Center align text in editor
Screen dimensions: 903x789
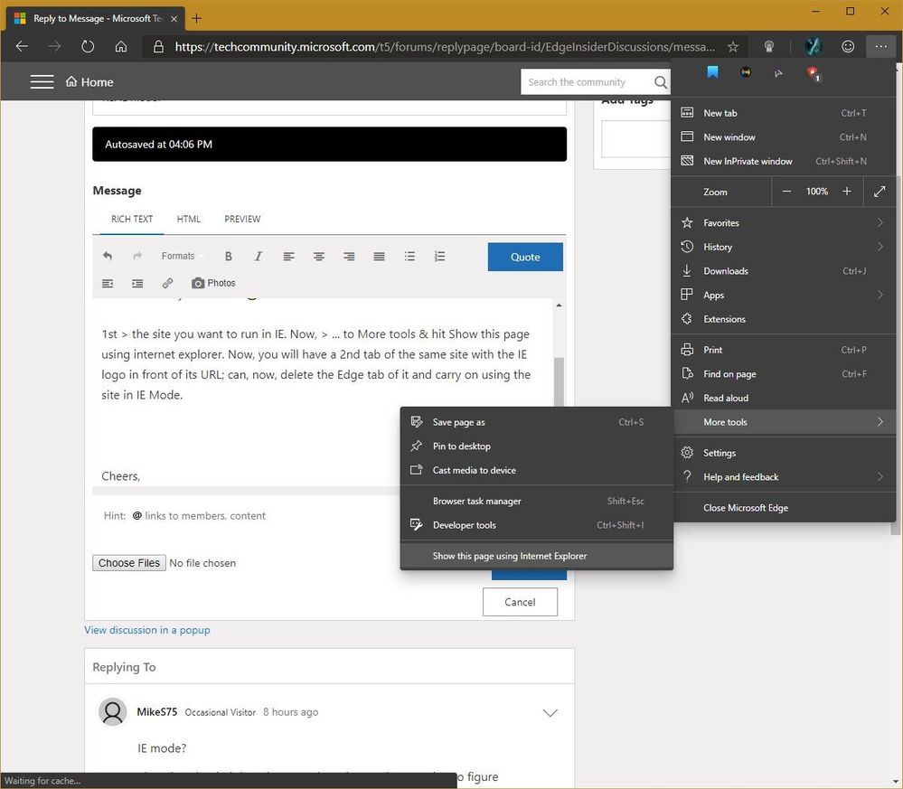coord(318,257)
